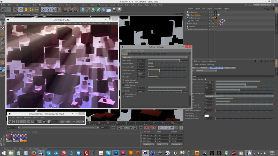Image resolution: width=278 pixels, height=156 pixels.
Task: Click the light bulb icon in the toolbar
Action: (119, 10)
